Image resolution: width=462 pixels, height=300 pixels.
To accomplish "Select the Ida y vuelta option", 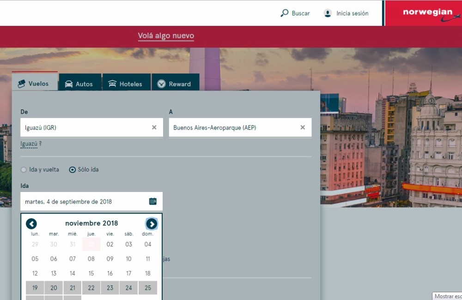I will coord(24,170).
